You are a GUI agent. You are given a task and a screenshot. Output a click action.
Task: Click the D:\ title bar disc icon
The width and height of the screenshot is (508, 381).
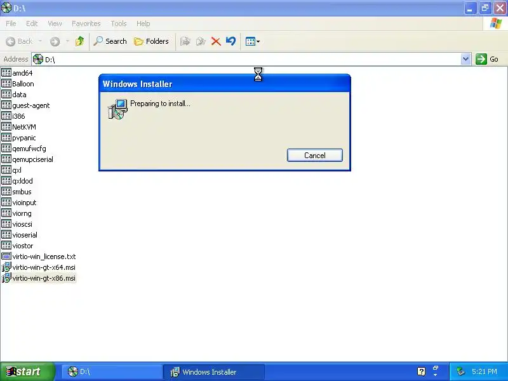(6, 8)
